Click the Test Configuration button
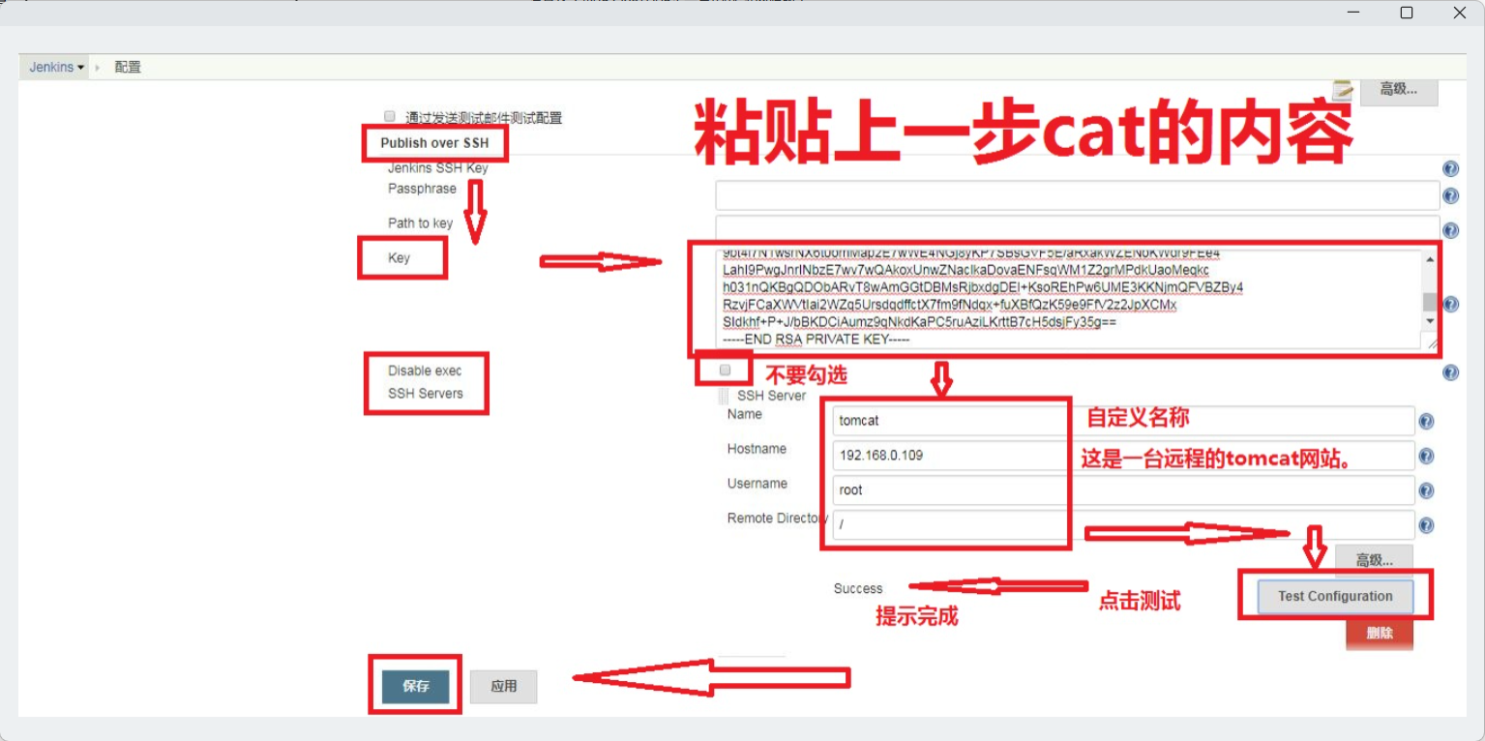The width and height of the screenshot is (1485, 741). (x=1335, y=597)
